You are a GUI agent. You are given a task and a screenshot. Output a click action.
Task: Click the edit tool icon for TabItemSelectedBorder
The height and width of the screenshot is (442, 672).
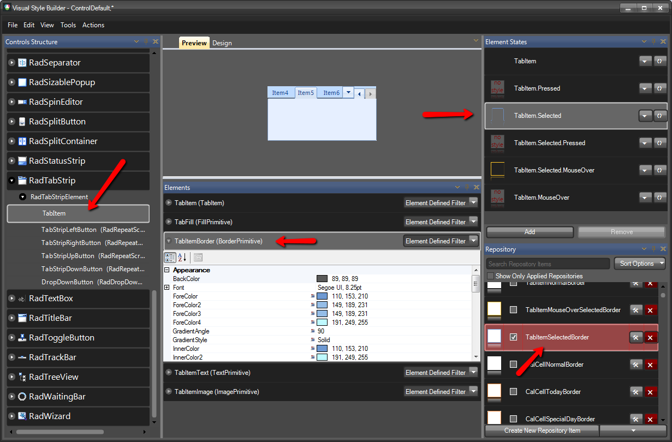point(636,337)
